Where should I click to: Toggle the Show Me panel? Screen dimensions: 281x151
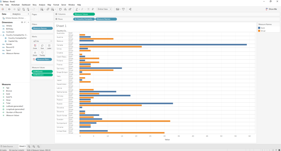click(271, 9)
